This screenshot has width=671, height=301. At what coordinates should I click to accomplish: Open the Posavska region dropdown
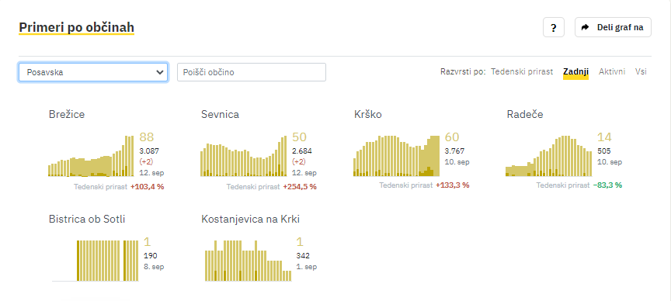93,72
